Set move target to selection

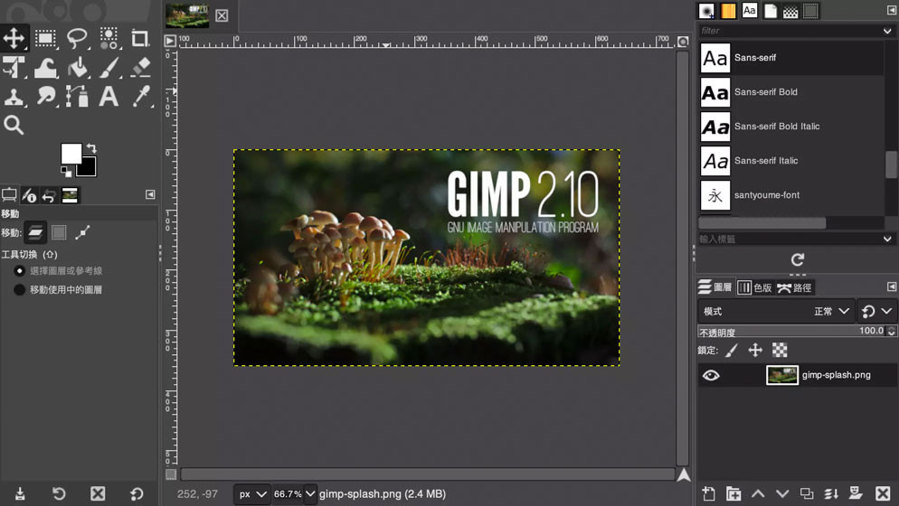click(x=59, y=232)
